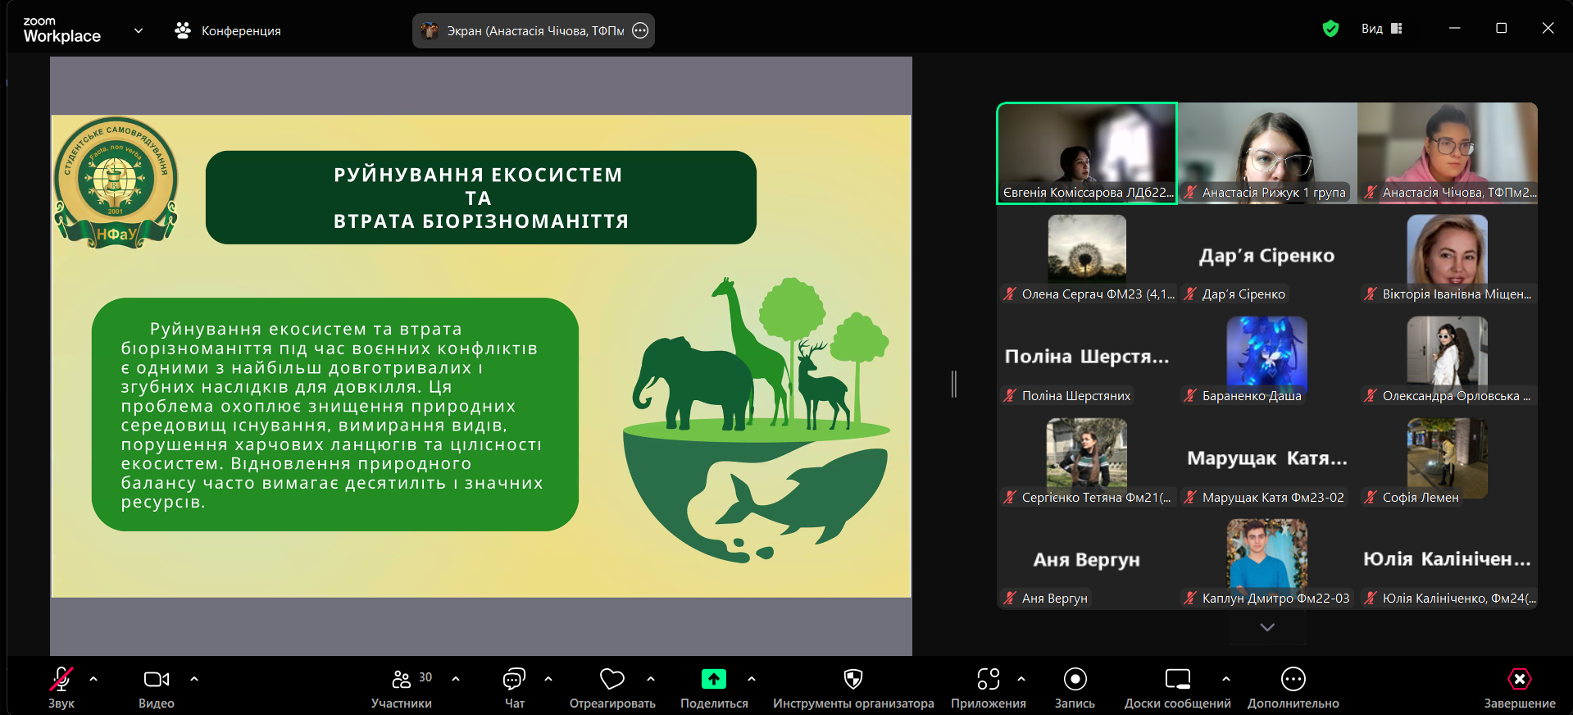The width and height of the screenshot is (1573, 715).
Task: Open shared screen options ellipsis button
Action: click(641, 30)
